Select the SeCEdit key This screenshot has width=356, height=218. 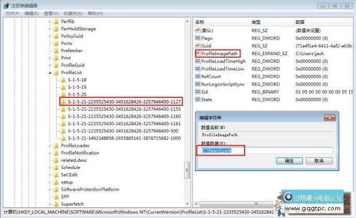69,175
